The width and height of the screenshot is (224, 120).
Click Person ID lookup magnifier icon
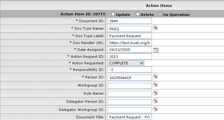155,76
